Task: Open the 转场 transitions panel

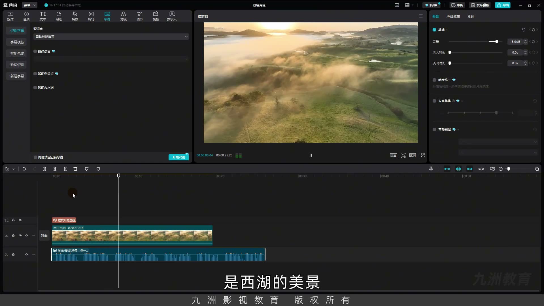Action: 91,16
